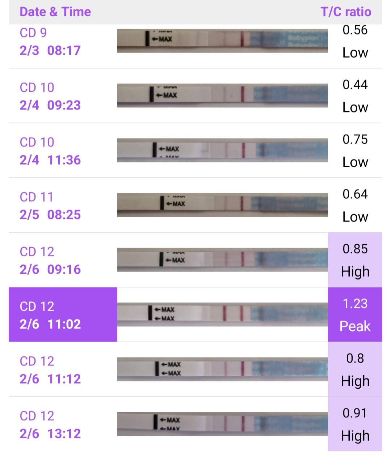This screenshot has height=455, width=391.
Task: Open the test strip photo from 2/3 08:17
Action: coord(222,41)
